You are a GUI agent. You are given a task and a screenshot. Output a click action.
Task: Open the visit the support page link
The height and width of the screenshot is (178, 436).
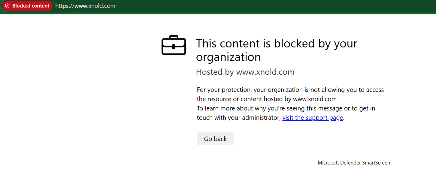coord(313,118)
